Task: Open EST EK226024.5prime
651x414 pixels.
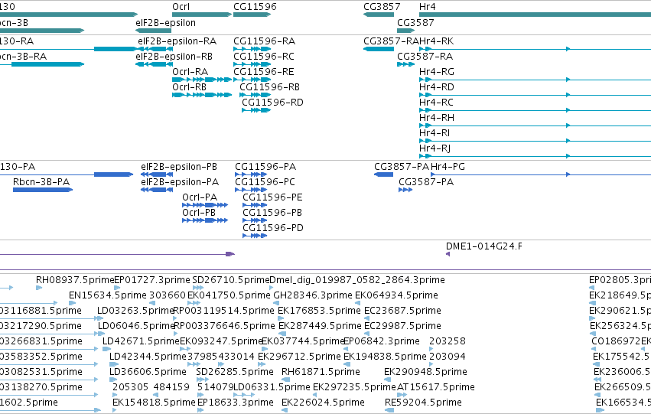Action: pos(323,403)
